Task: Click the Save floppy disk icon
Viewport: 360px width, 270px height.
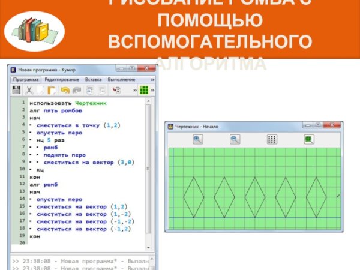Action: [16, 90]
